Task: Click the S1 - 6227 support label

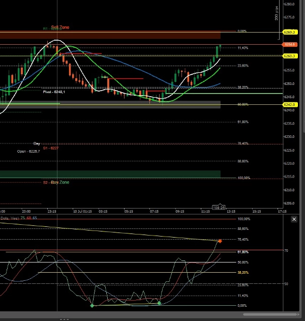Action: coord(51,148)
